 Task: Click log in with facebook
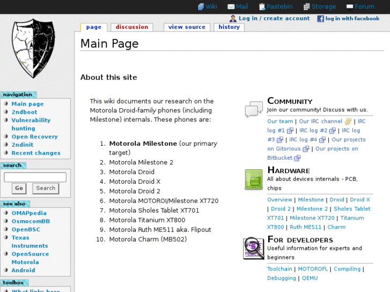pos(352,19)
